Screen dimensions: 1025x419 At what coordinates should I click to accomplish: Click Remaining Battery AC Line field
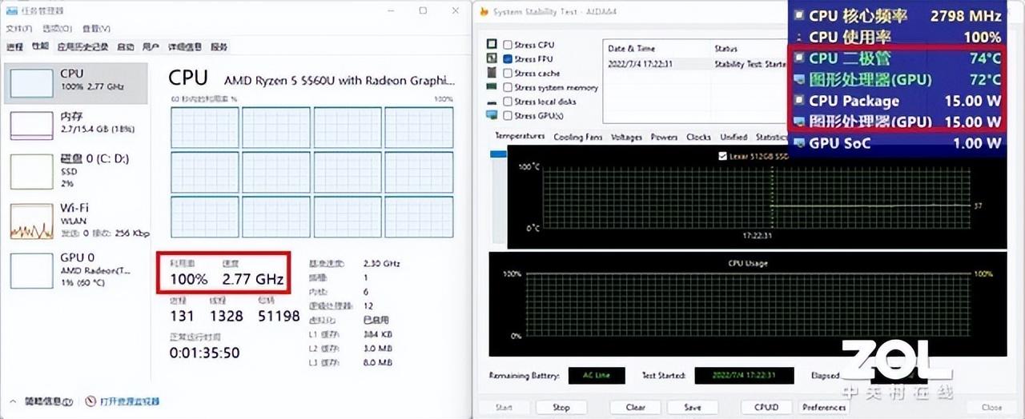coord(597,375)
